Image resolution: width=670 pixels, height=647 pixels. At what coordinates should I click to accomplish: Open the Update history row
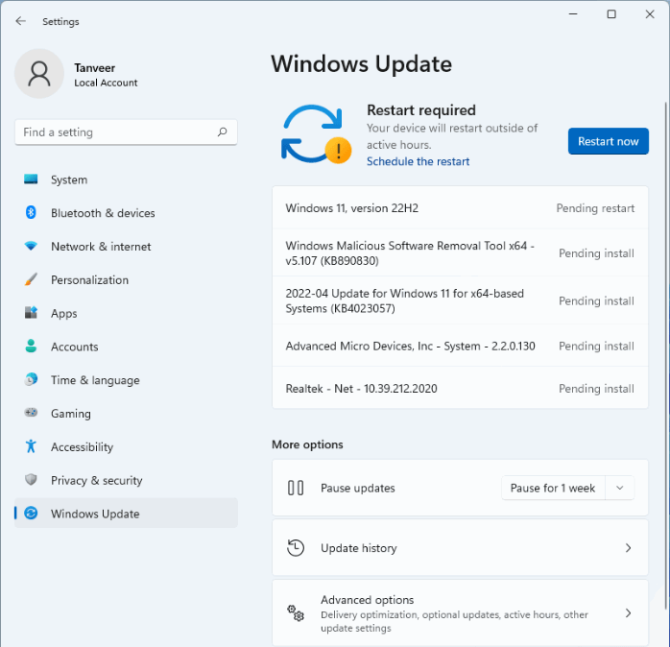pos(460,548)
